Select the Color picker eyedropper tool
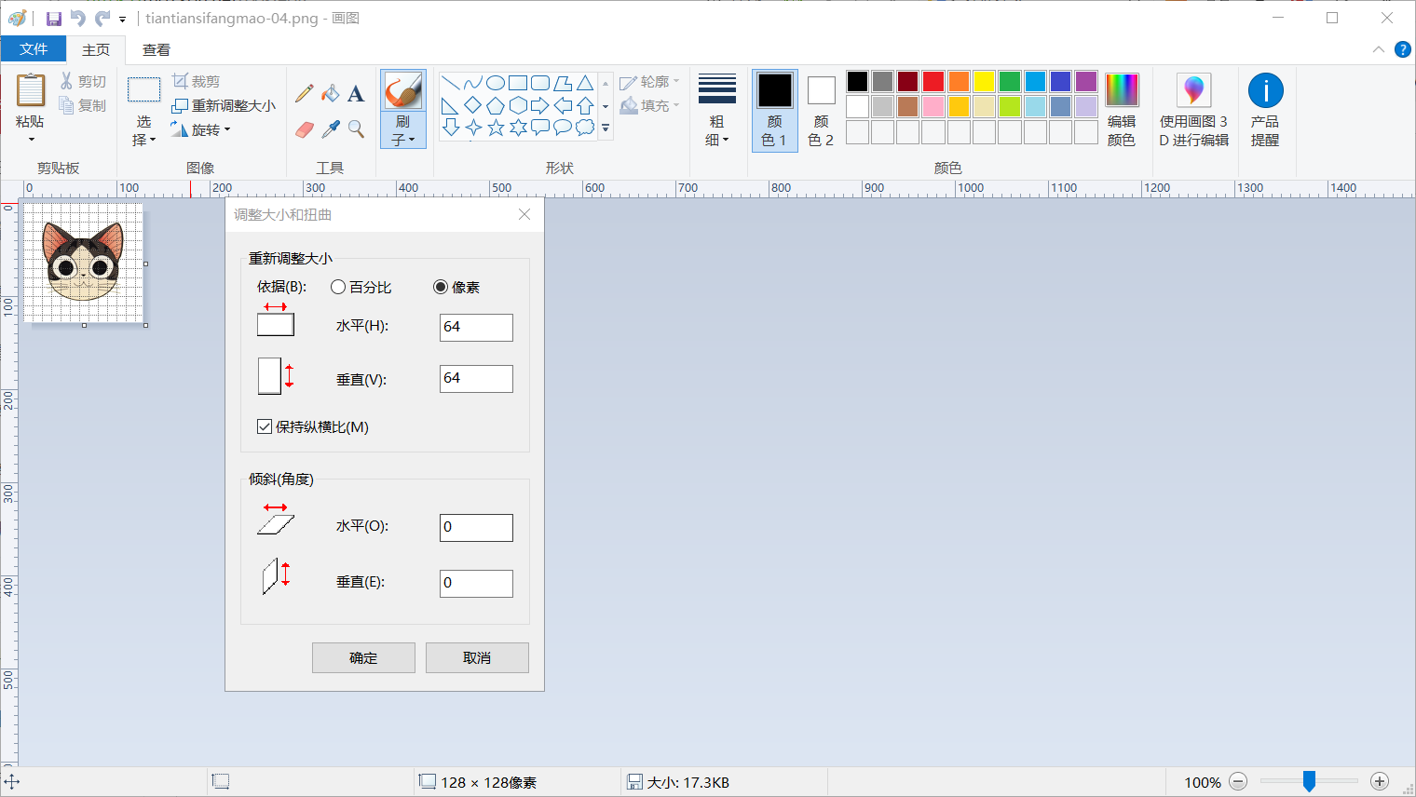This screenshot has height=797, width=1416. coord(329,128)
